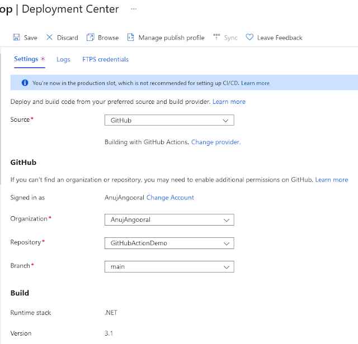This screenshot has height=344, width=358.
Task: Click the Save floppy disk icon
Action: 16,37
